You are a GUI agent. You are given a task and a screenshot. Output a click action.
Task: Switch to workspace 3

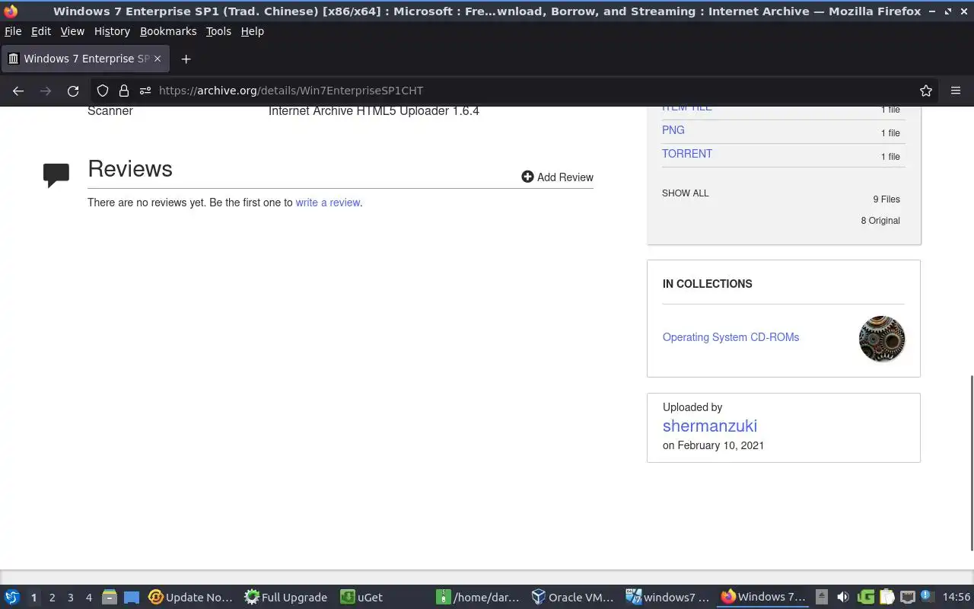pyautogui.click(x=70, y=598)
